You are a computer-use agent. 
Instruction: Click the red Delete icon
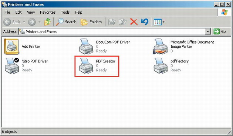coord(134,22)
